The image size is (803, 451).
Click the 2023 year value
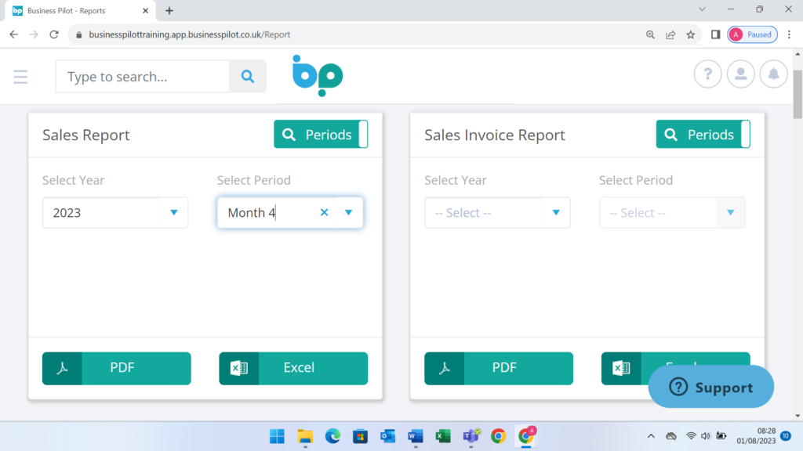click(x=67, y=212)
